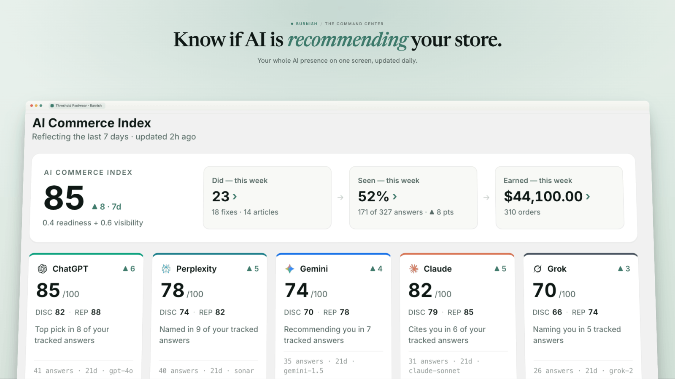Click the 'AI Commerce Index' page heading

click(92, 123)
